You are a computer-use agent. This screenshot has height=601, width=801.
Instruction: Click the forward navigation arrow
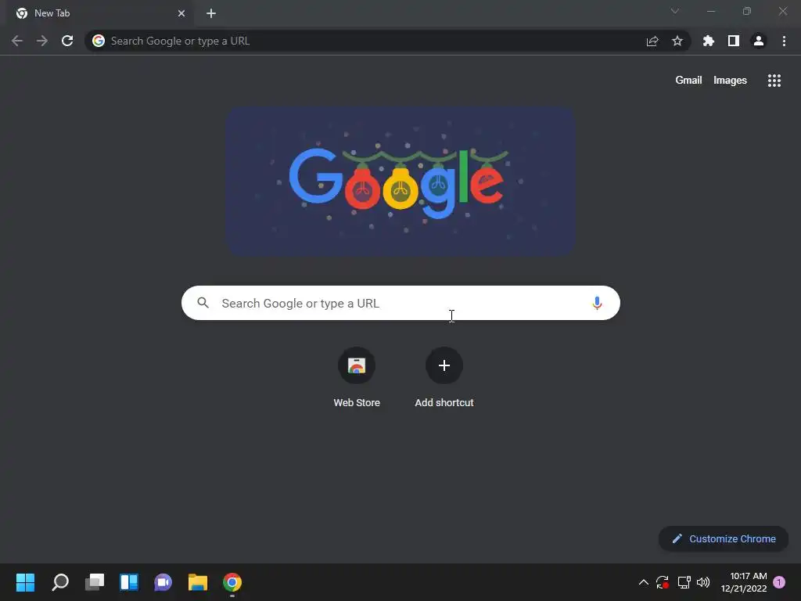click(x=42, y=41)
